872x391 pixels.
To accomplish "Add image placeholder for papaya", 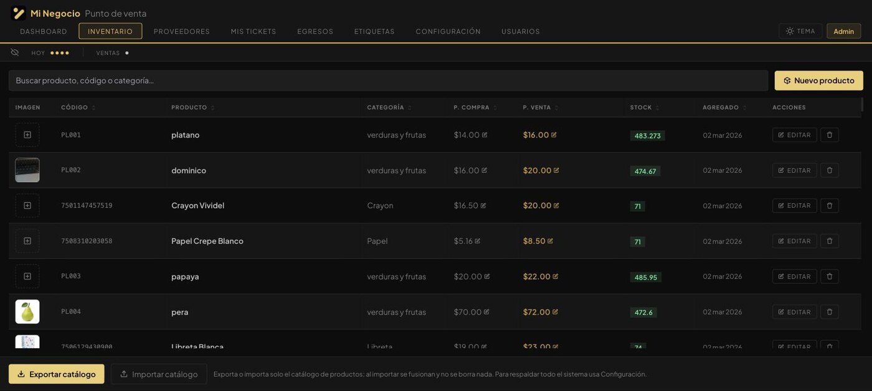I will (27, 277).
